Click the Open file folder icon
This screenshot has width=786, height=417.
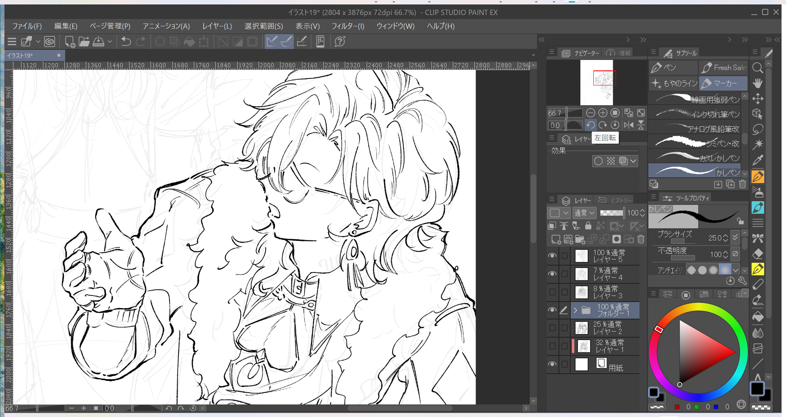[84, 42]
